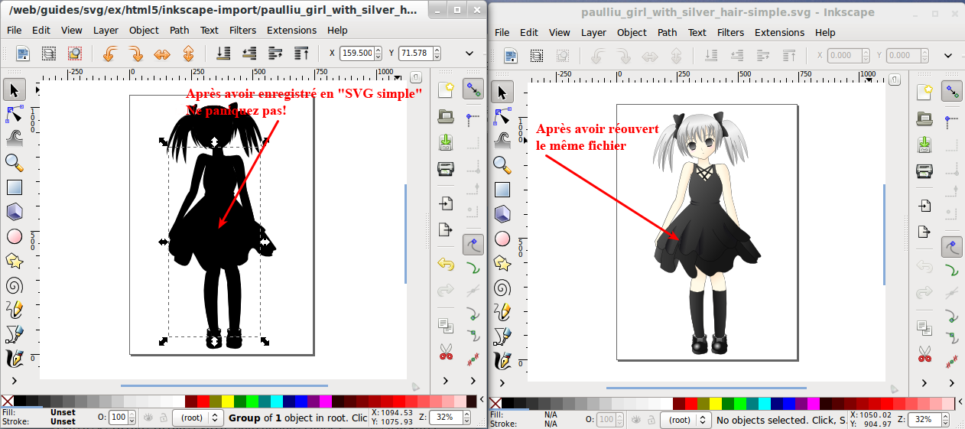
Task: Open the (root) layer dropdown in left window
Action: coord(197,418)
